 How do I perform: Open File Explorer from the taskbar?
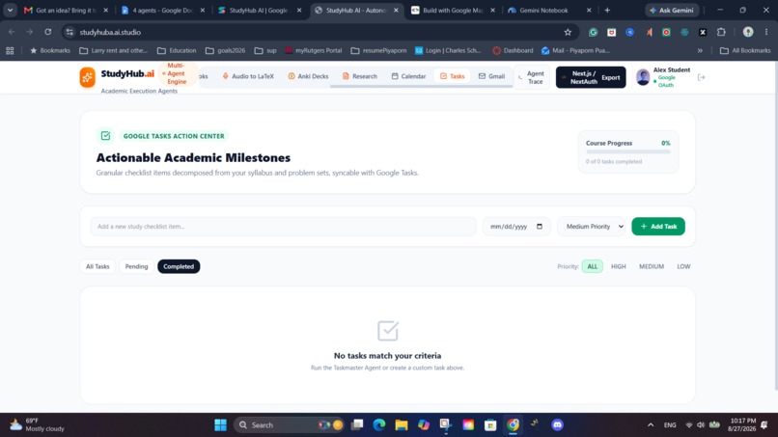point(401,424)
